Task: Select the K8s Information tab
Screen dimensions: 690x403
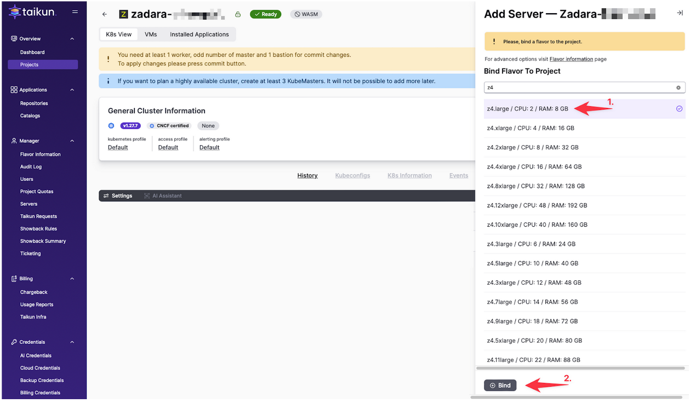Action: pyautogui.click(x=409, y=176)
